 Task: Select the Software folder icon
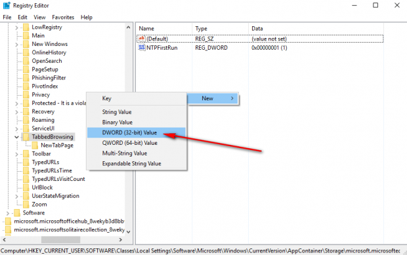point(17,213)
